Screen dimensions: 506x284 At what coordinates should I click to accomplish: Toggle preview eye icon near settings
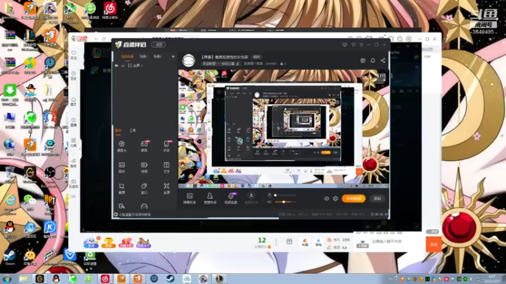click(x=326, y=199)
